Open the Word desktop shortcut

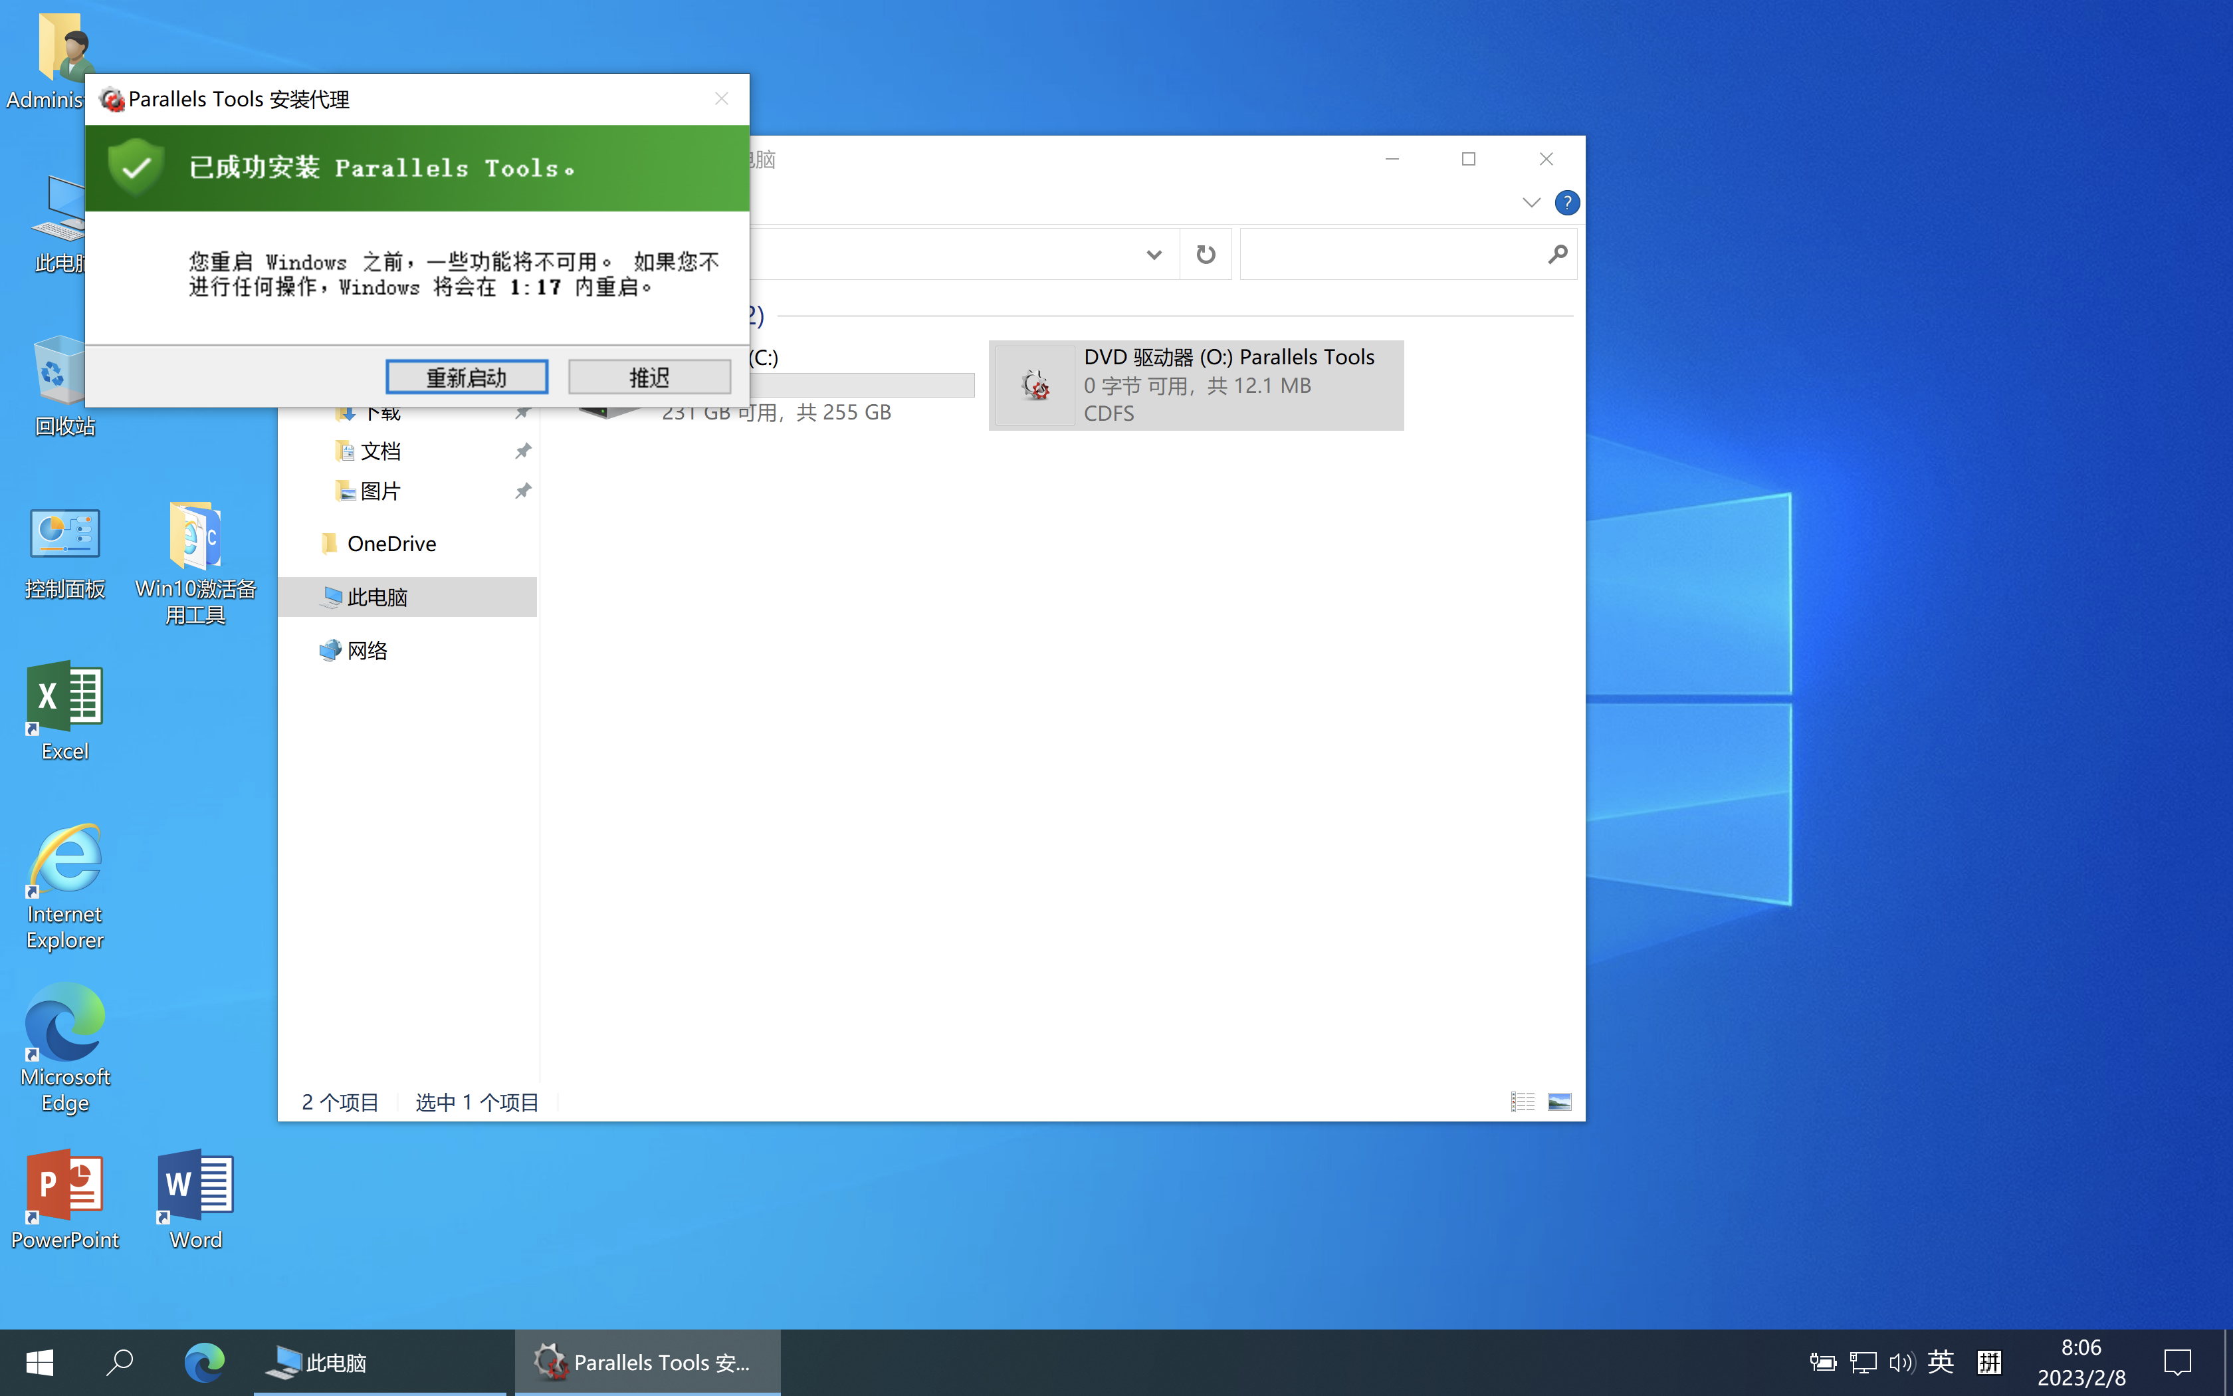tap(195, 1197)
